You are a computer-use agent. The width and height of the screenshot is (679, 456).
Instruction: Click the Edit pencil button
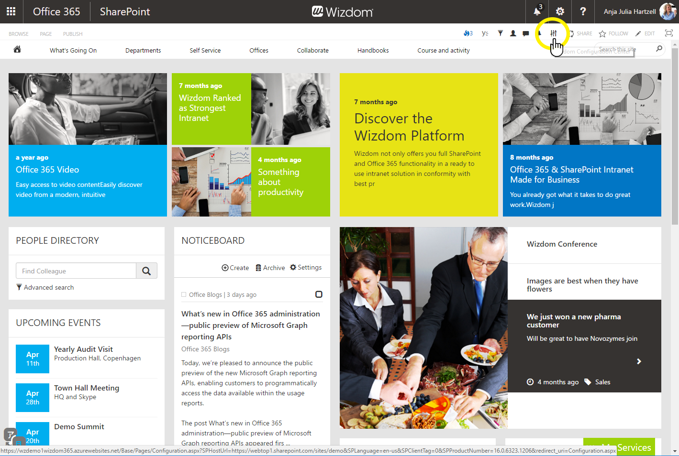coord(645,33)
